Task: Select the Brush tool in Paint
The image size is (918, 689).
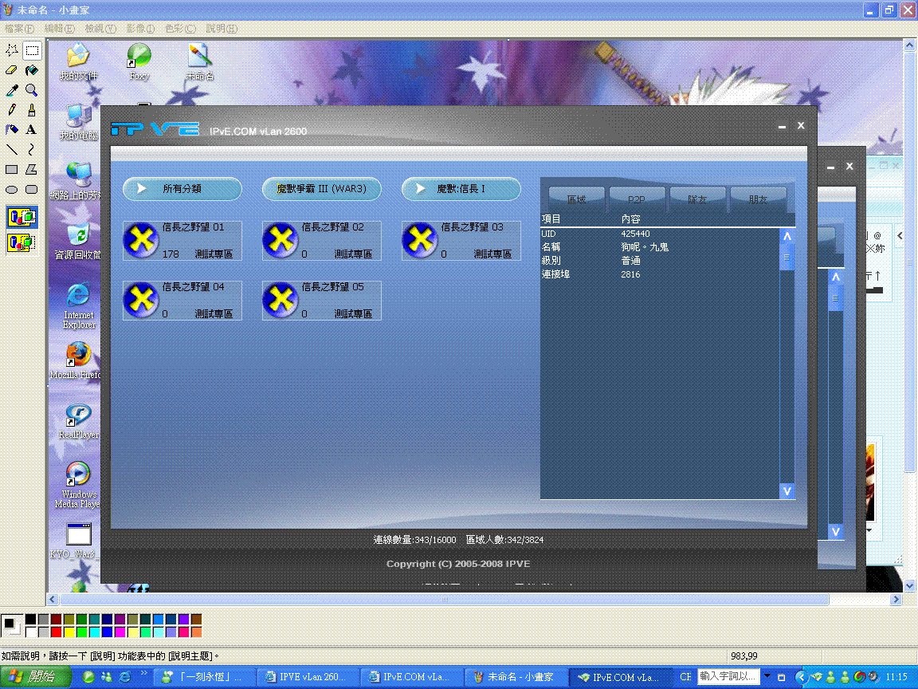Action: 32,110
